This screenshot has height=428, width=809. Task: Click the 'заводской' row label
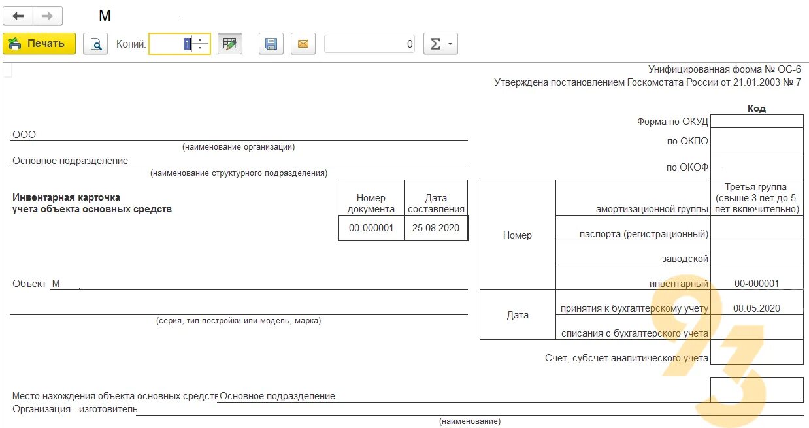pyautogui.click(x=685, y=259)
